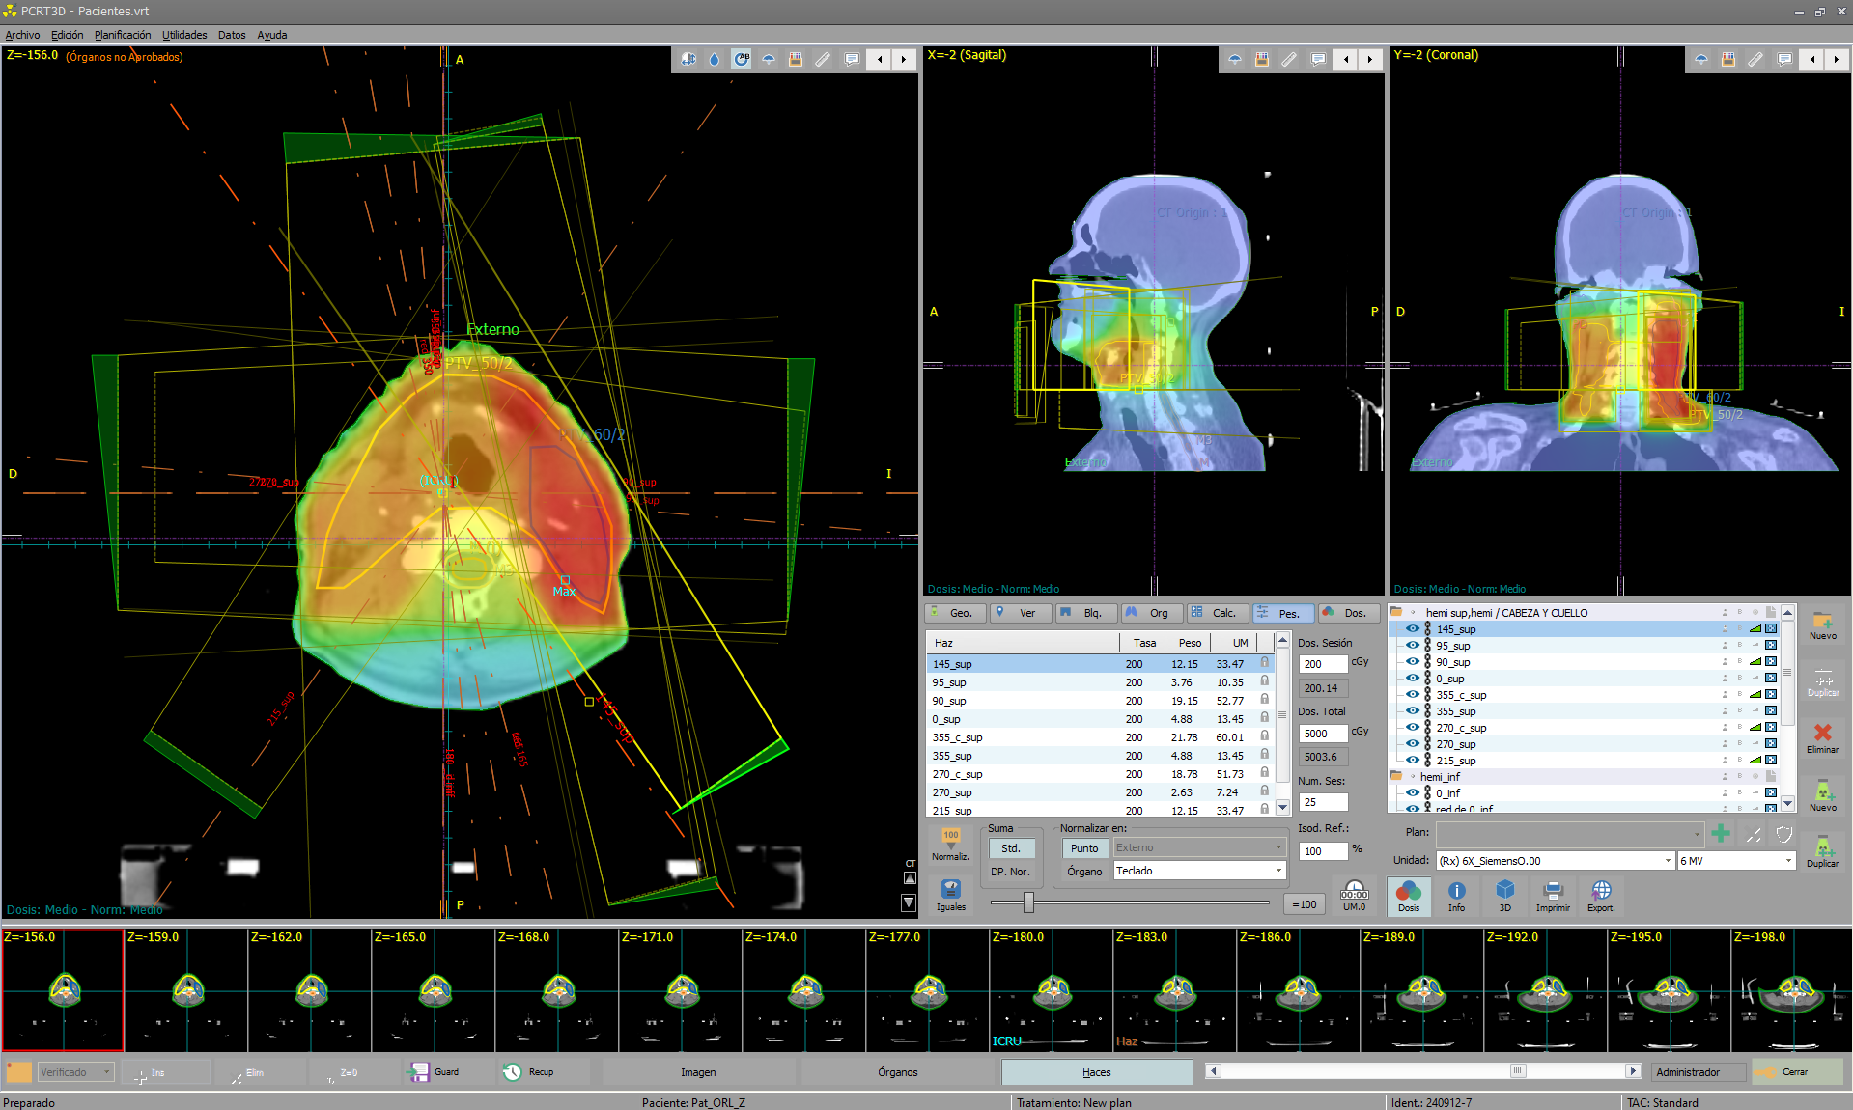1853x1110 pixels.
Task: Open the 6 MV energy dropdown
Action: pos(1786,861)
